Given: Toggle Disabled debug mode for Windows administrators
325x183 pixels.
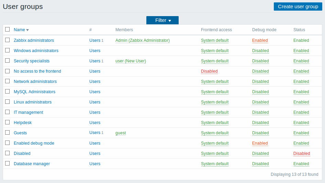Looking at the screenshot, I should 260,51.
